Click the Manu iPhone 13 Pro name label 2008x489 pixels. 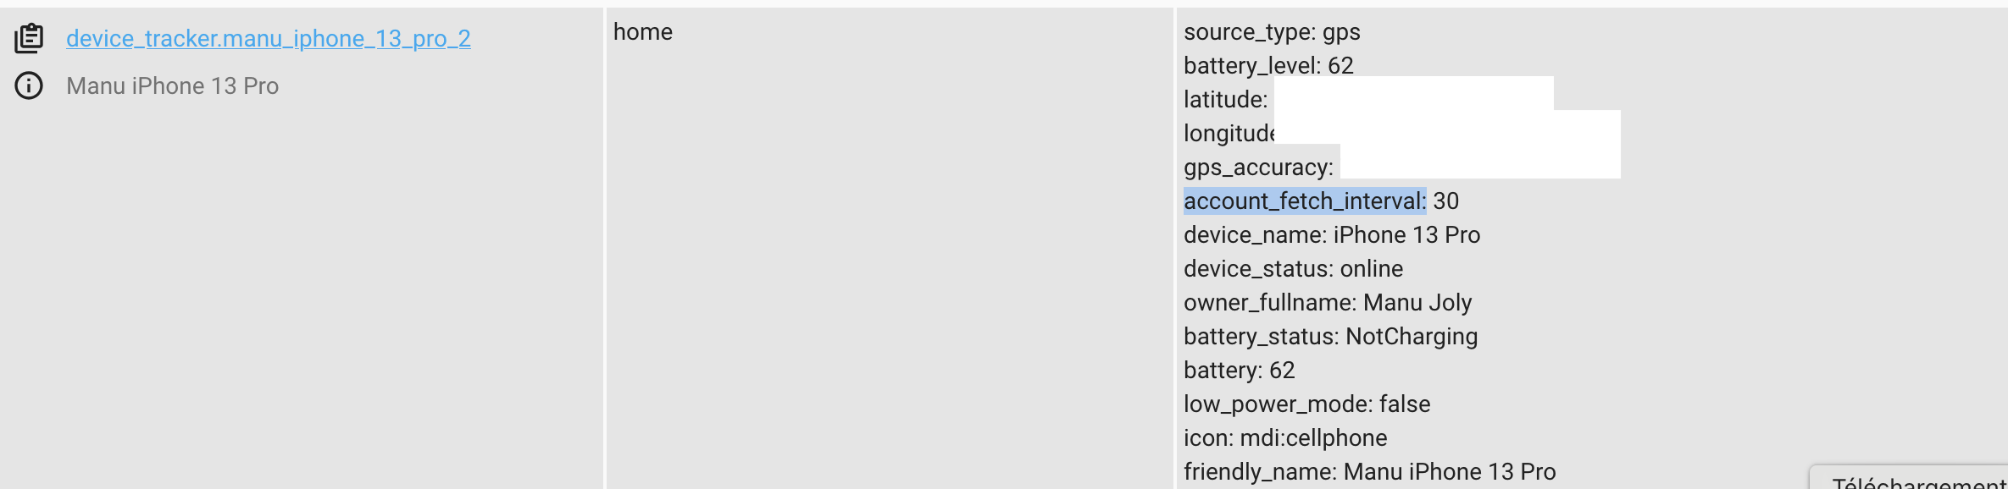[172, 85]
